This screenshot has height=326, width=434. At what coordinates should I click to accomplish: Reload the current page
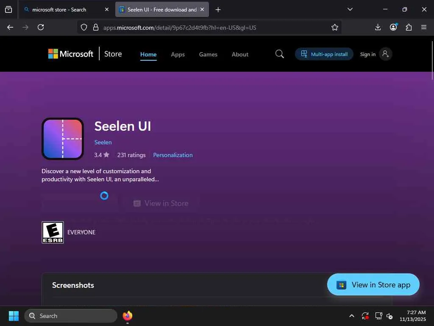point(41,27)
